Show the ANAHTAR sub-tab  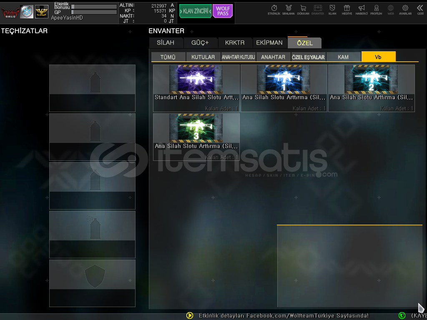pyautogui.click(x=273, y=57)
